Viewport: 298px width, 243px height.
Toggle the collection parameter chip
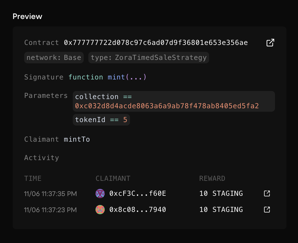pos(173,101)
